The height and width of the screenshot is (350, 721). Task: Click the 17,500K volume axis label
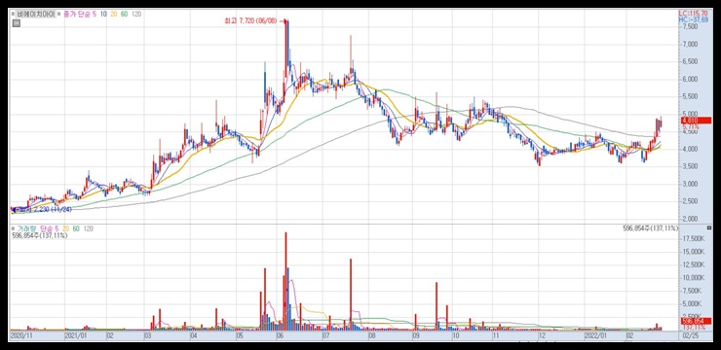[x=695, y=238]
